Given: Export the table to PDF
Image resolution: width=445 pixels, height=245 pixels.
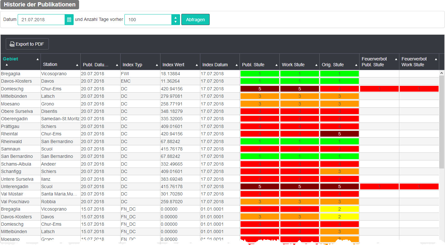Looking at the screenshot, I should (x=27, y=44).
